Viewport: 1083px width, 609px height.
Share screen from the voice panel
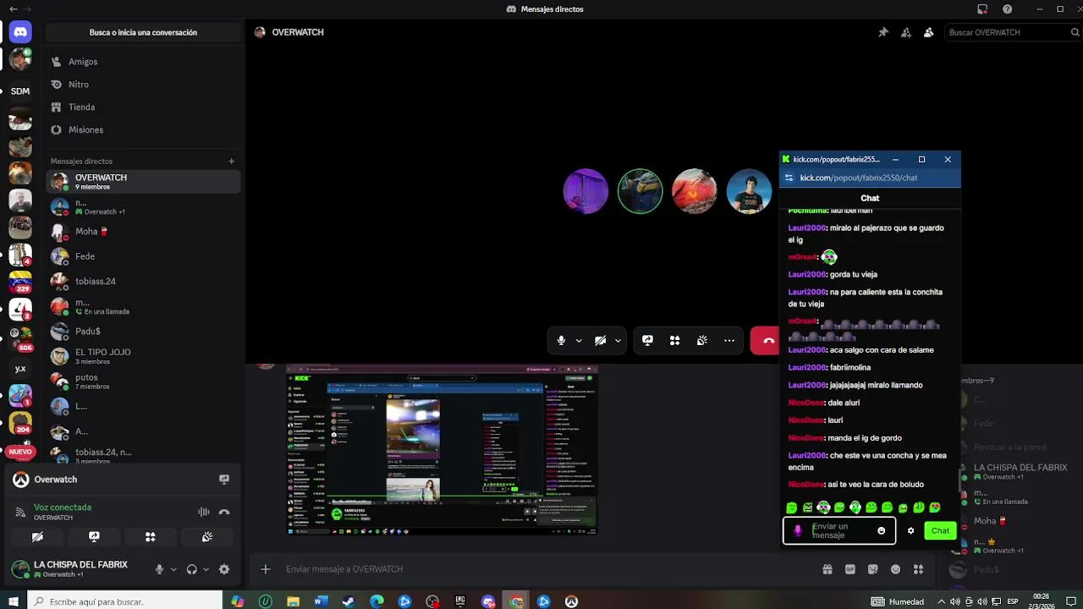94,536
